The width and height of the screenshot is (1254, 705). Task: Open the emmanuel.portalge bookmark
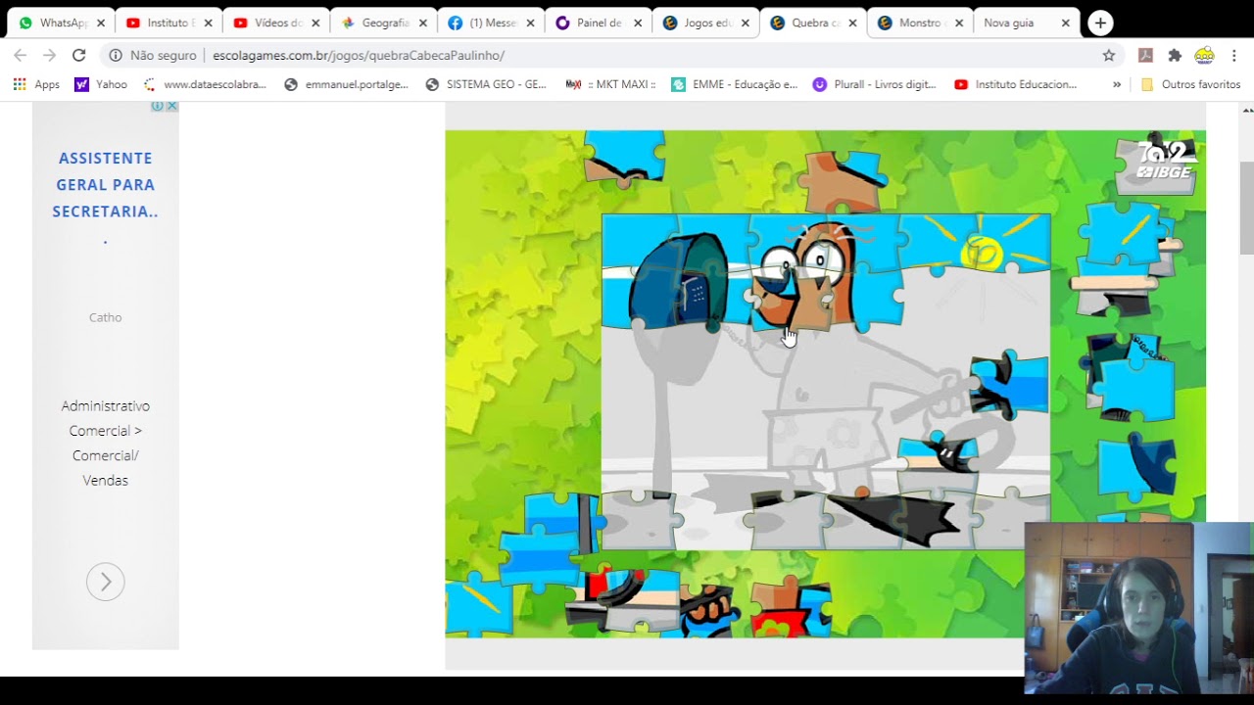346,84
